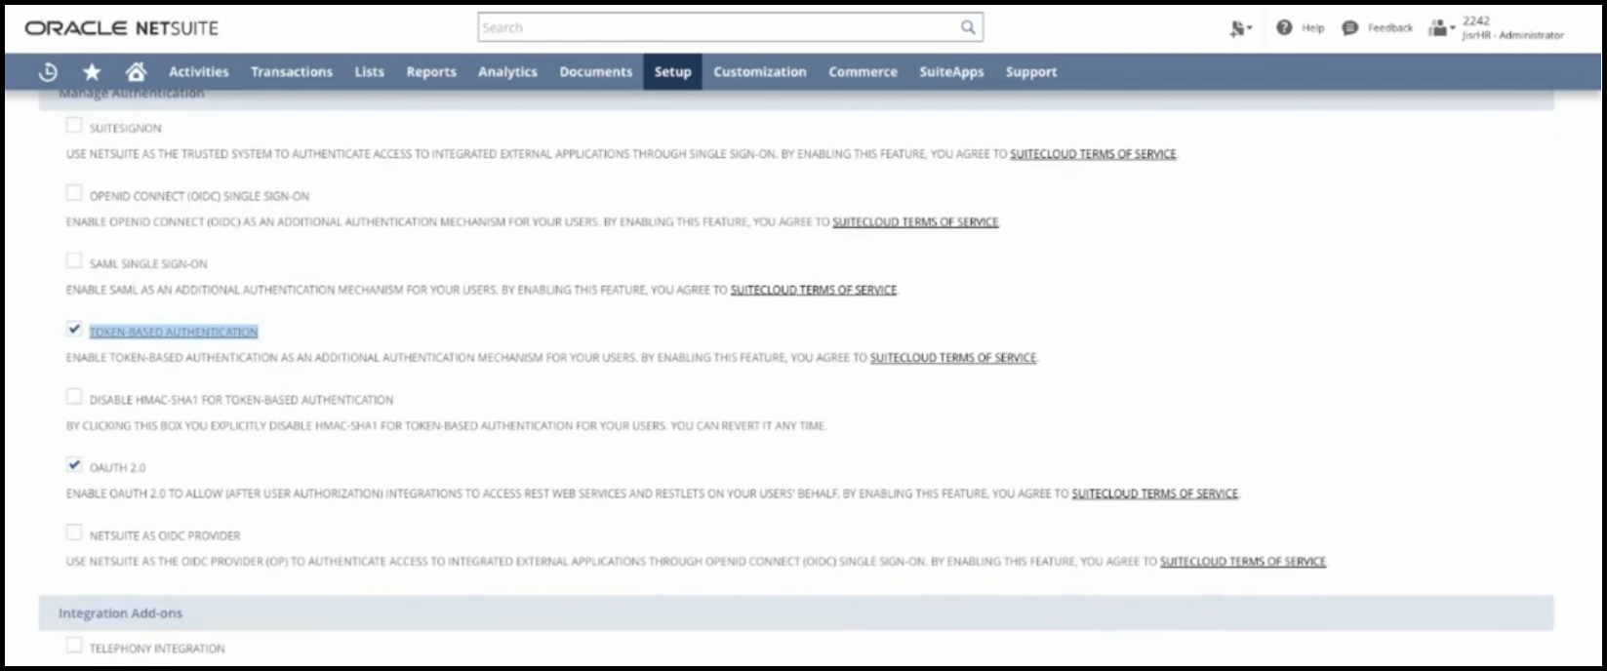The image size is (1607, 671).
Task: Expand the Transactions menu
Action: click(291, 72)
